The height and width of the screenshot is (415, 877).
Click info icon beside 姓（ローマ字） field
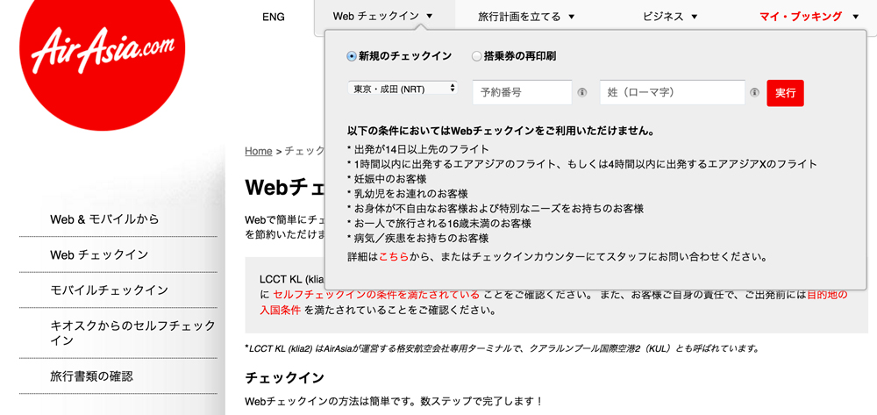(755, 93)
